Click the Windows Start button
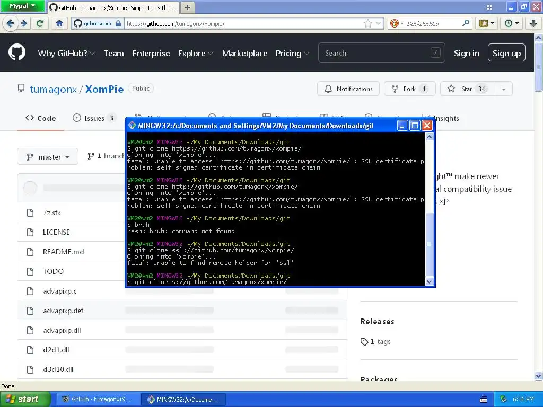This screenshot has width=543, height=407. click(x=25, y=399)
